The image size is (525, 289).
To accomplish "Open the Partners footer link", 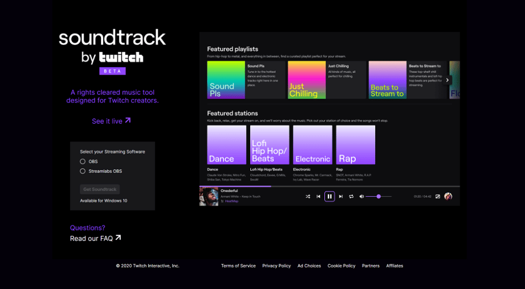I will click(x=370, y=266).
